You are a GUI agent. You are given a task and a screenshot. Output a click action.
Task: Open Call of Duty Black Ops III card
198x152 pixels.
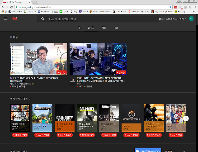65,118
